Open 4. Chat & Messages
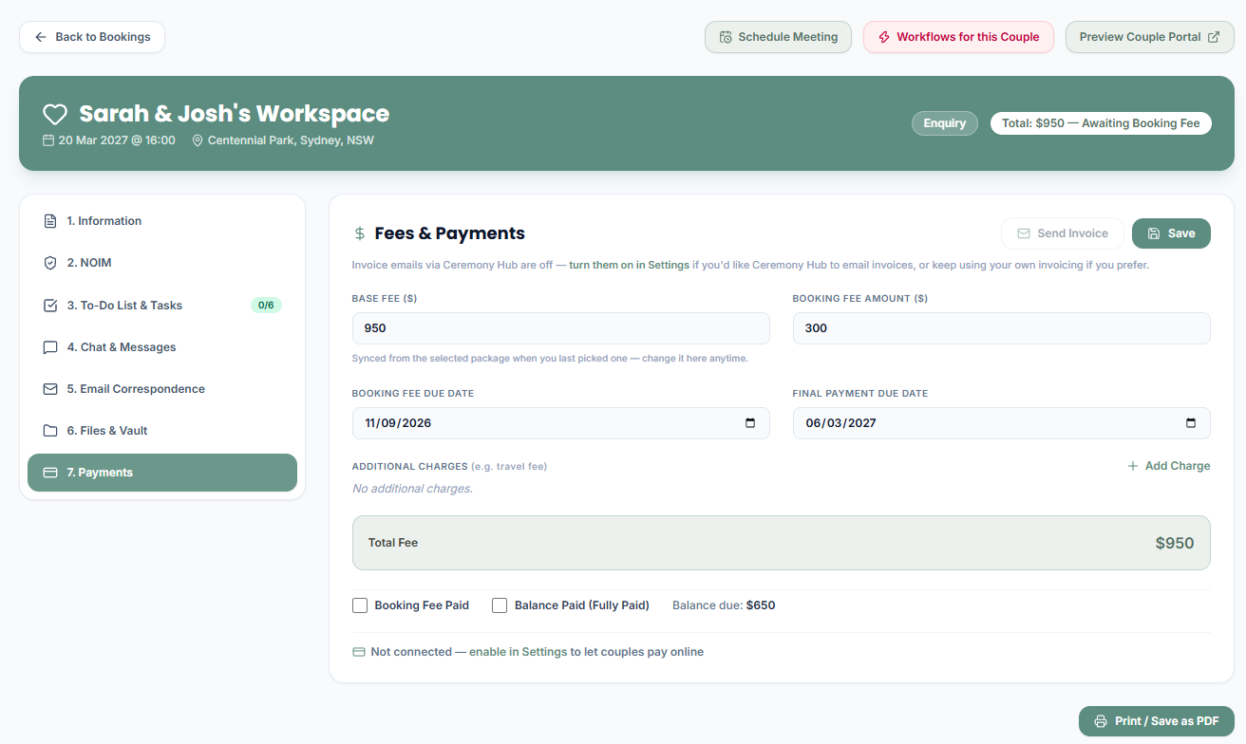Viewport: 1246px width, 744px height. click(162, 347)
